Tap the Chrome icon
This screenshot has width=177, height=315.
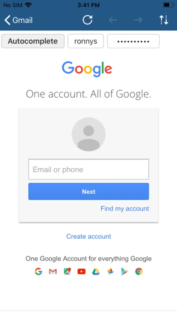(x=139, y=272)
